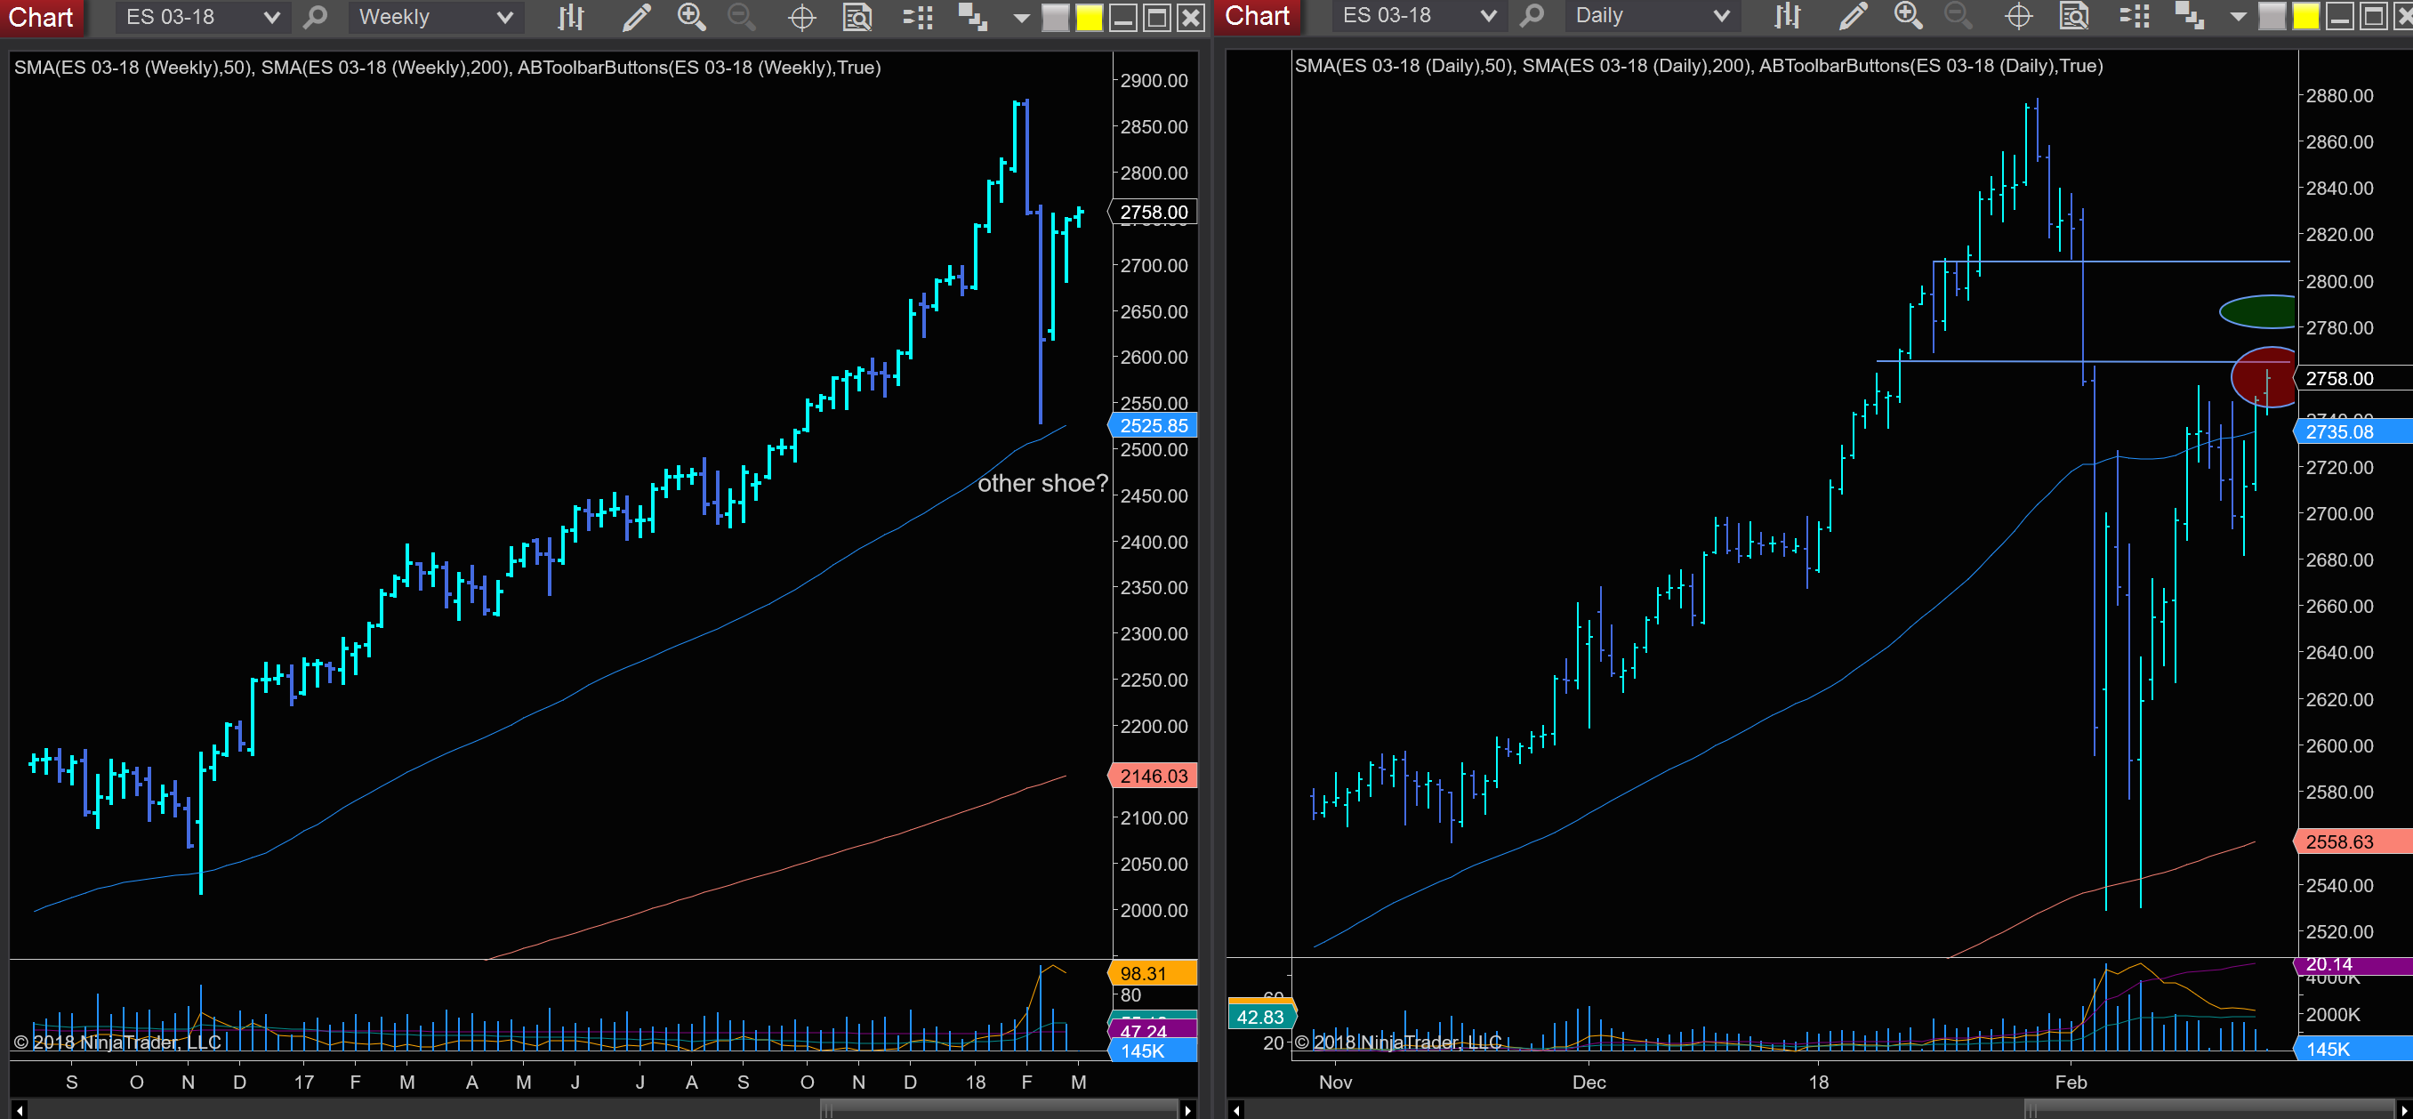Enable the crosshair tool on Daily chart
This screenshot has width=2413, height=1119.
tap(2019, 17)
